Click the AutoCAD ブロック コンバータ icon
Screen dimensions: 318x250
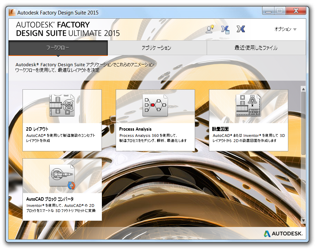(x=62, y=177)
